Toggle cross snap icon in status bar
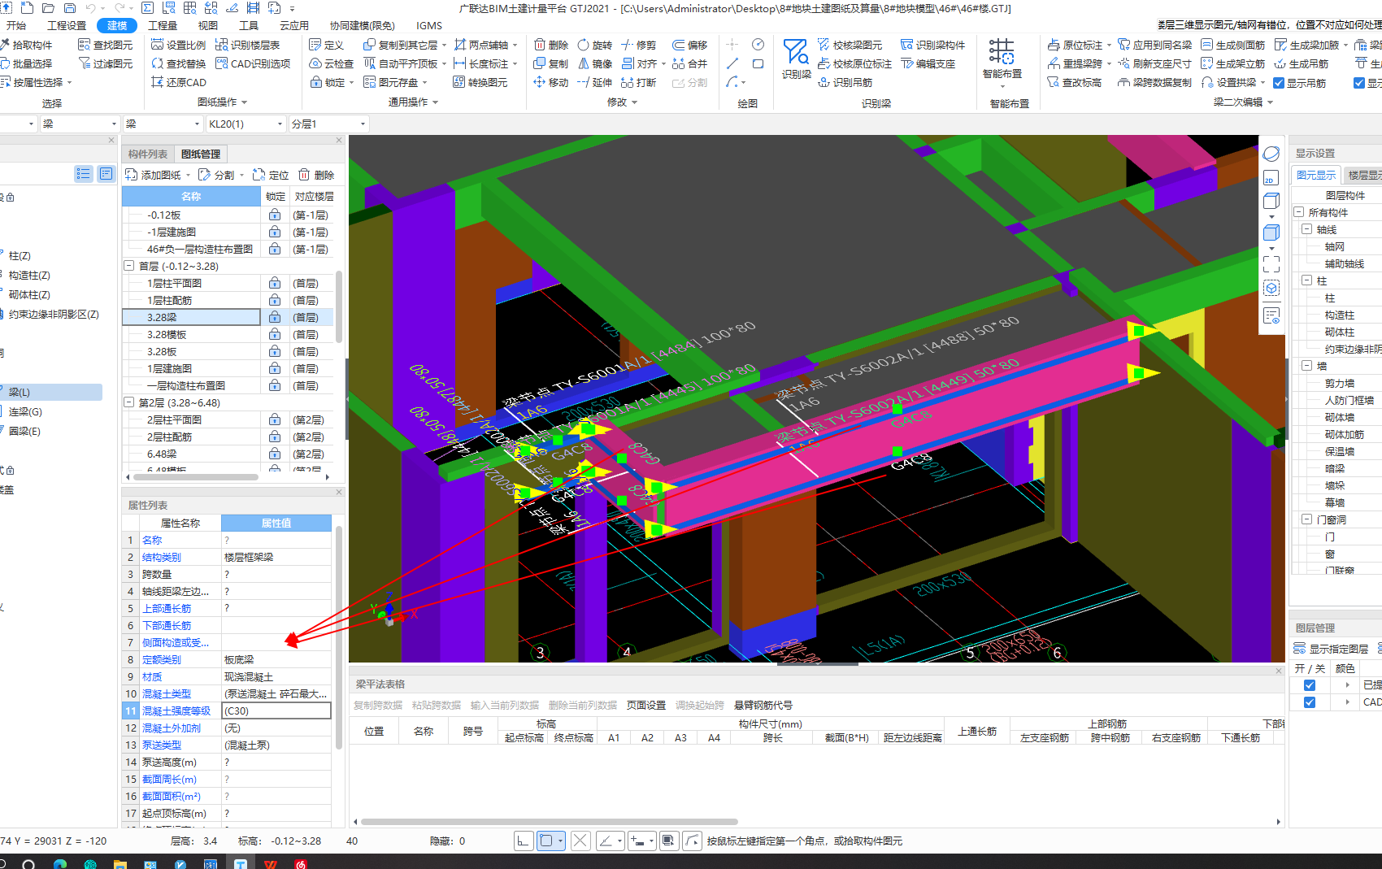The image size is (1382, 869). click(580, 841)
